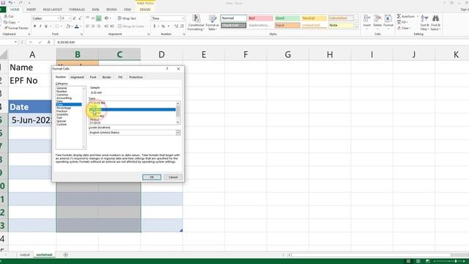Click the Borders icon in Font group

click(x=57, y=26)
